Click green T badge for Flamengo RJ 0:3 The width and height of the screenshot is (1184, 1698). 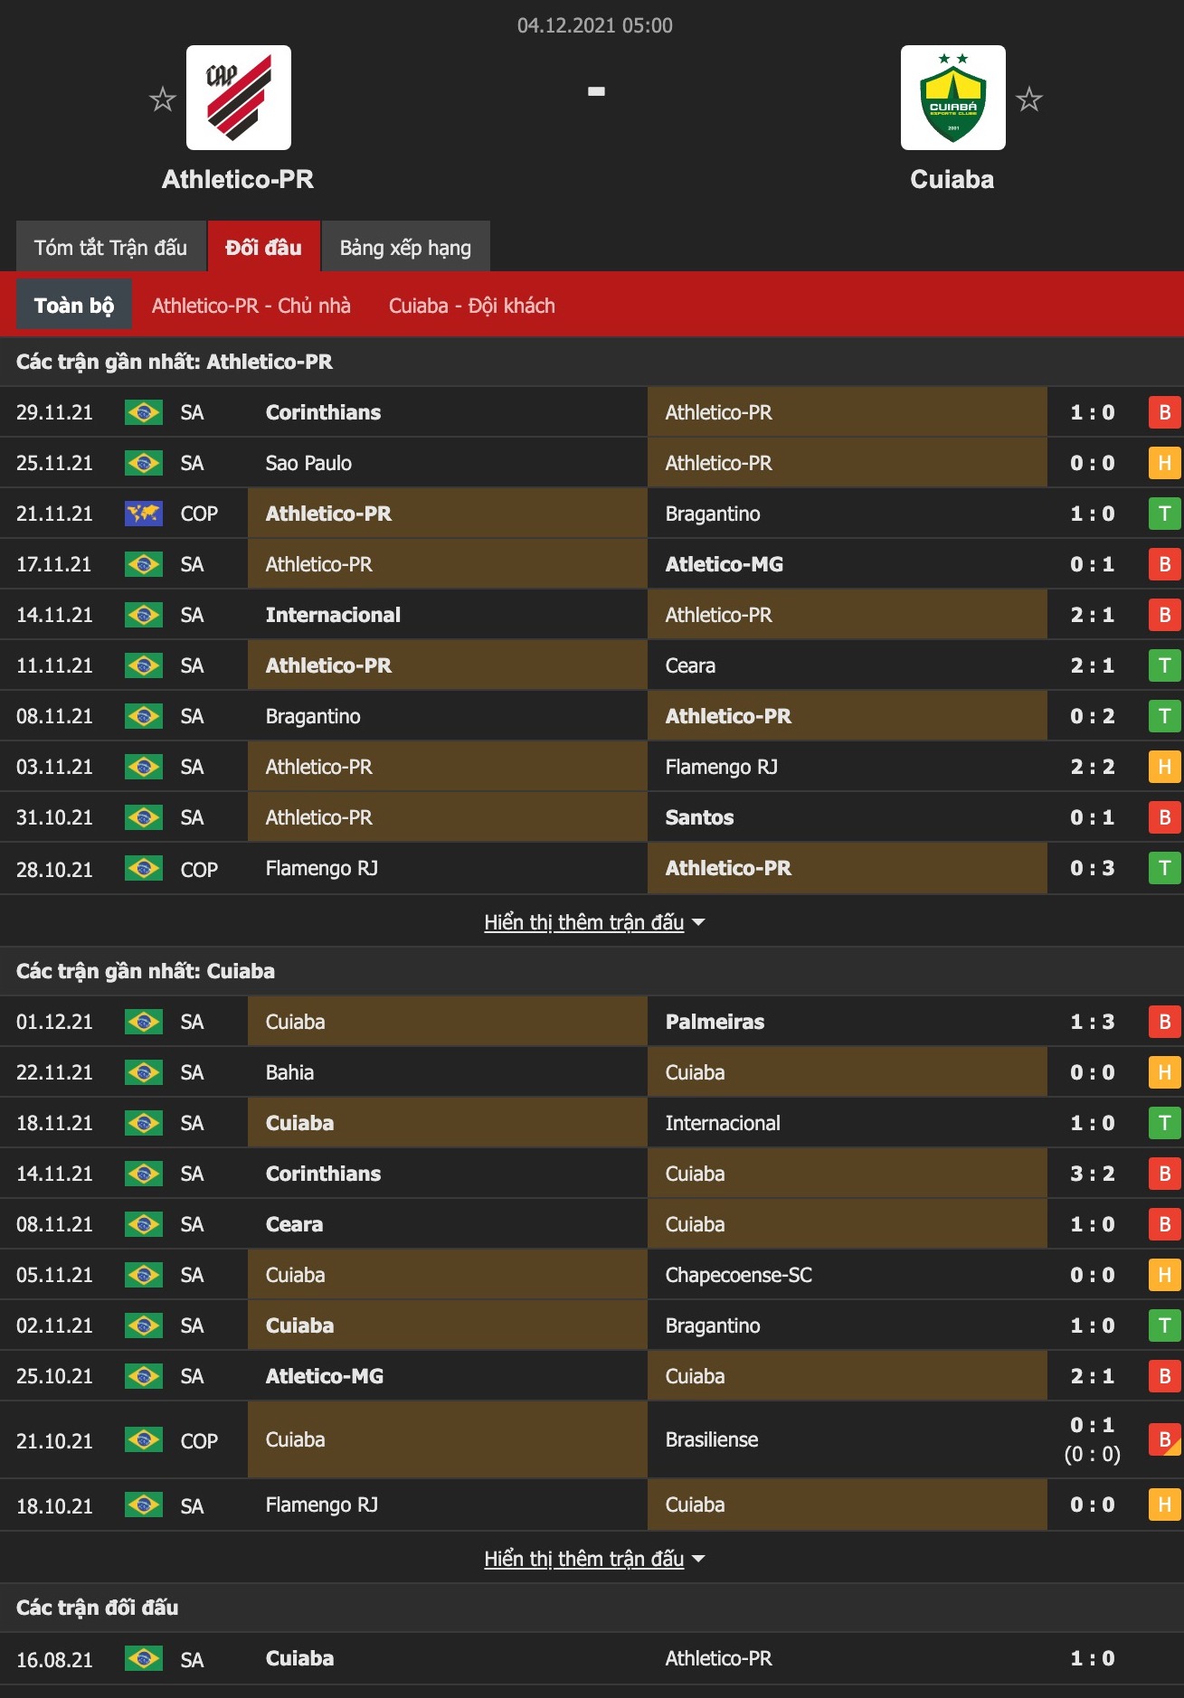click(x=1164, y=868)
